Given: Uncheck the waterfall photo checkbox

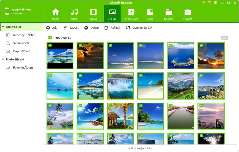Looking at the screenshot, I should (x=111, y=75).
